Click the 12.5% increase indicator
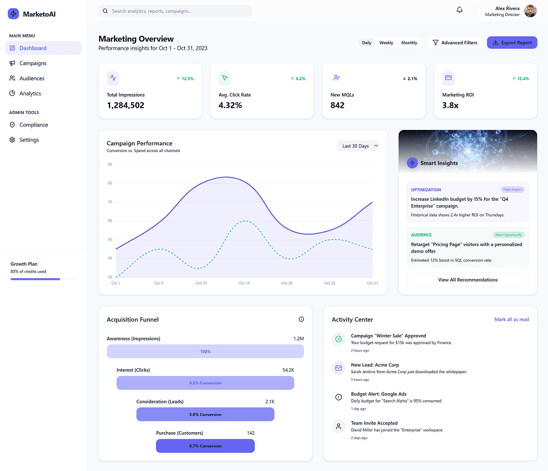This screenshot has height=471, width=548. pyautogui.click(x=185, y=78)
